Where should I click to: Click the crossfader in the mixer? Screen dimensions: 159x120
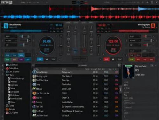coord(80,59)
